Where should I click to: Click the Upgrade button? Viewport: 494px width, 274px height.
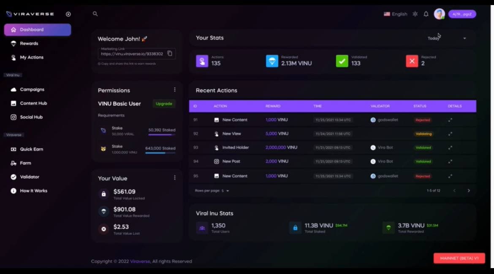coord(164,104)
